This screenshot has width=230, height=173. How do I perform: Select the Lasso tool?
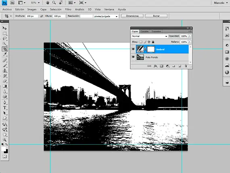[x=5, y=38]
